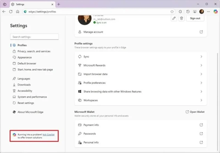
Task: Click Personal info external link icon
Action: point(201,142)
